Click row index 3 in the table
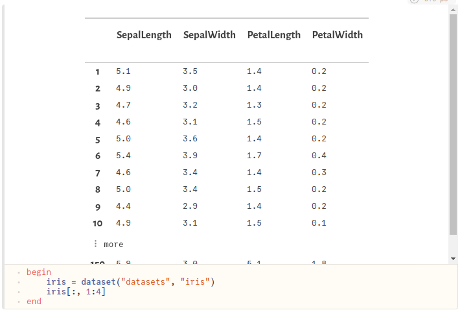Image resolution: width=460 pixels, height=310 pixels. point(98,106)
